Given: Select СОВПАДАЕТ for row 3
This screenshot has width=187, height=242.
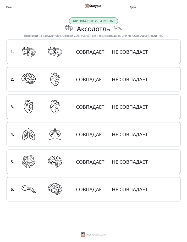Looking at the screenshot, I should pos(90,107).
